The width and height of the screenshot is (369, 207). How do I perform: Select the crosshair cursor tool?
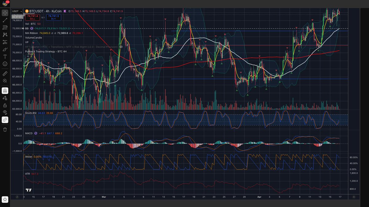pyautogui.click(x=5, y=13)
